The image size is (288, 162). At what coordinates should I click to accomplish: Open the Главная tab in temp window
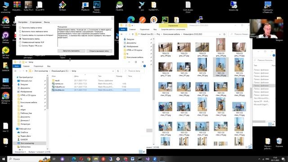(26, 66)
